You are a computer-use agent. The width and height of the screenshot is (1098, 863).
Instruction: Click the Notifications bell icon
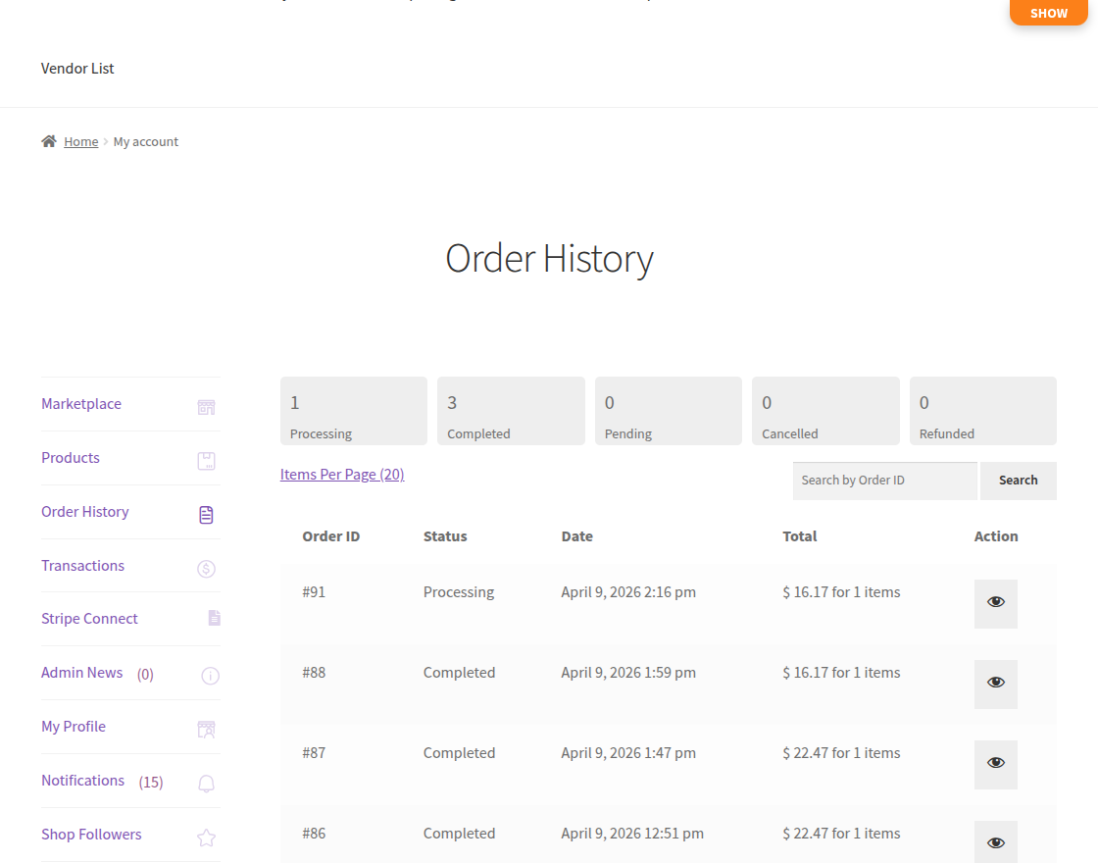point(206,783)
